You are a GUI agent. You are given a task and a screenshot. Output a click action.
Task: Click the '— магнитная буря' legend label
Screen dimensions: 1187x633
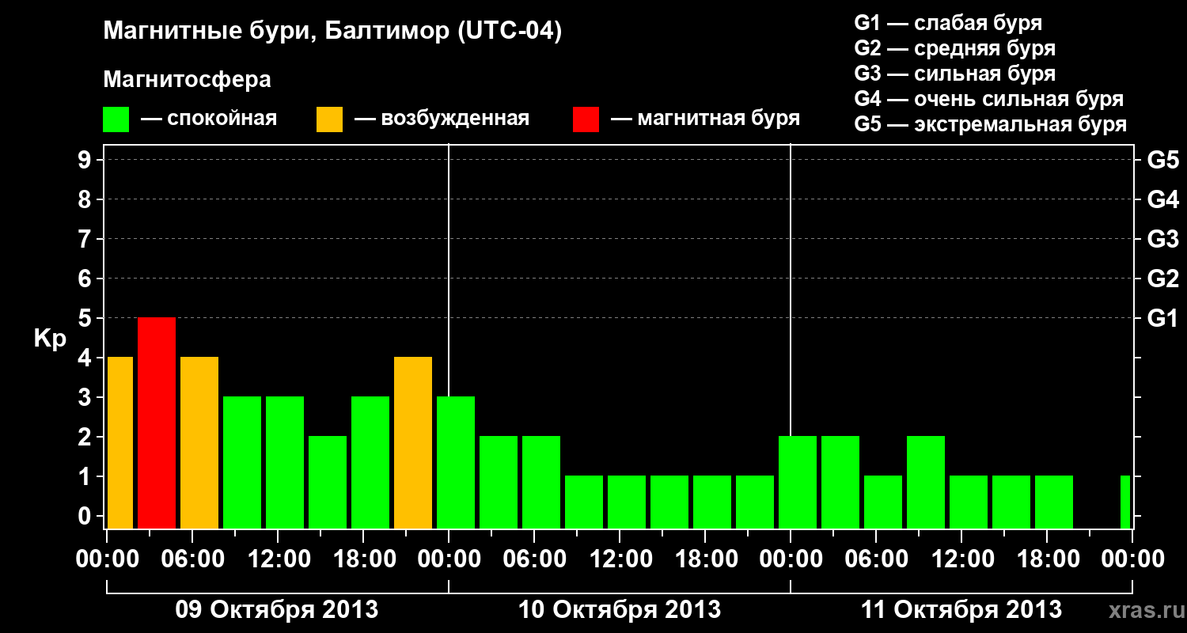(x=706, y=119)
